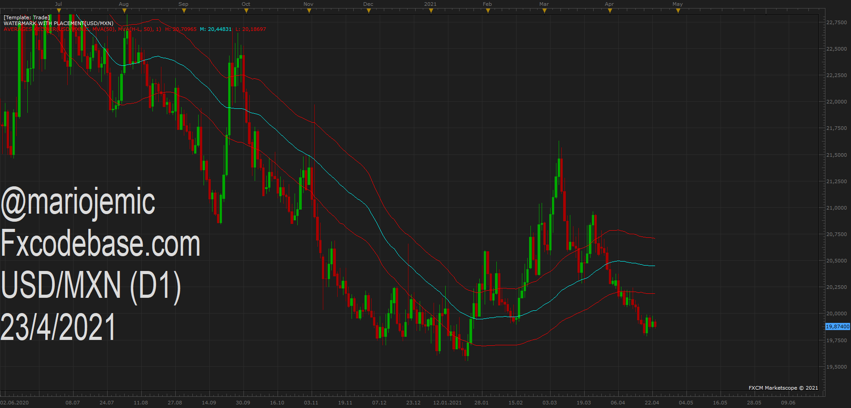Select the Oct month marker on the top timeline

pyautogui.click(x=246, y=4)
